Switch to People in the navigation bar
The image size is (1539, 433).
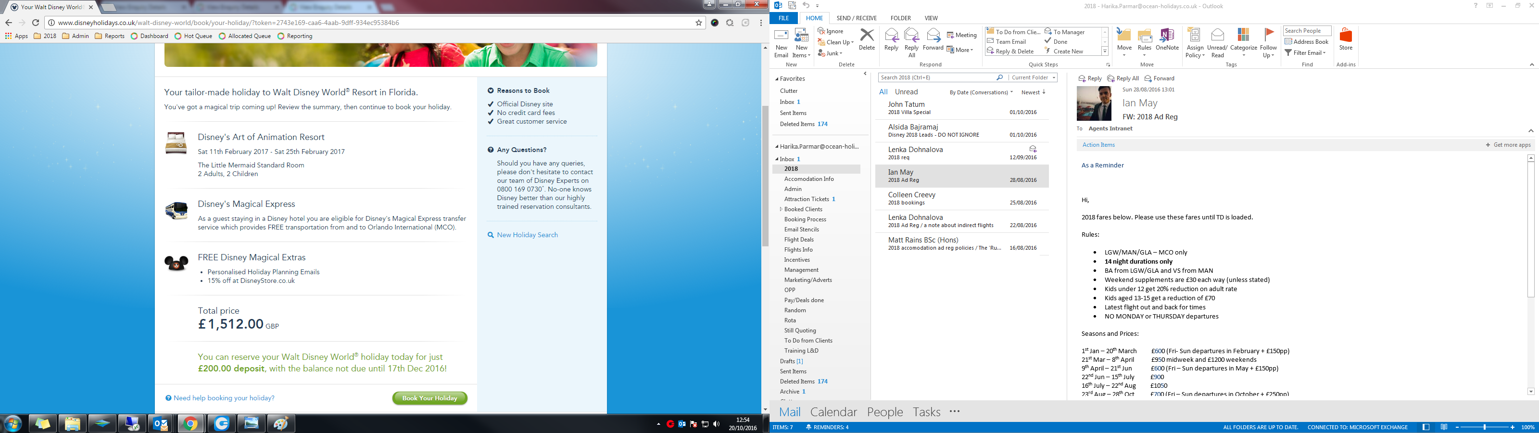[x=885, y=412]
